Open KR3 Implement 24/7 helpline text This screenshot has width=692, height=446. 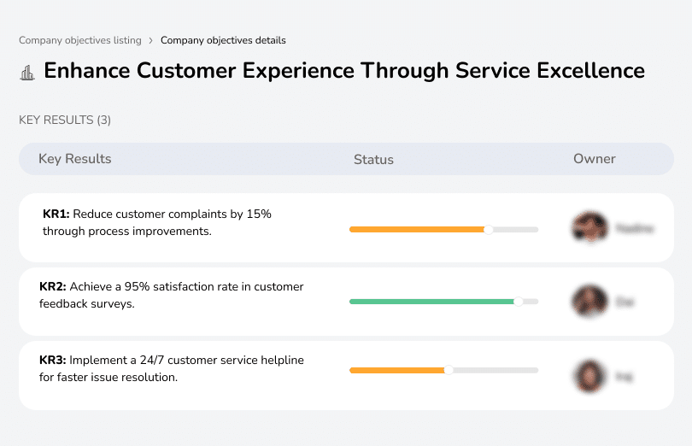click(x=171, y=369)
